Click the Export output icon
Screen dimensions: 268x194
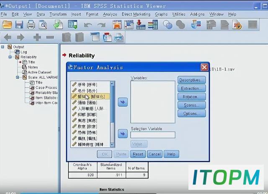click(x=58, y=24)
